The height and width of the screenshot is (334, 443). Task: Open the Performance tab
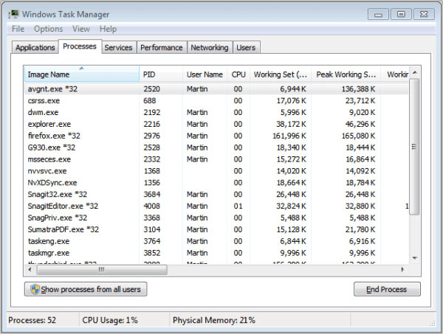(x=161, y=47)
